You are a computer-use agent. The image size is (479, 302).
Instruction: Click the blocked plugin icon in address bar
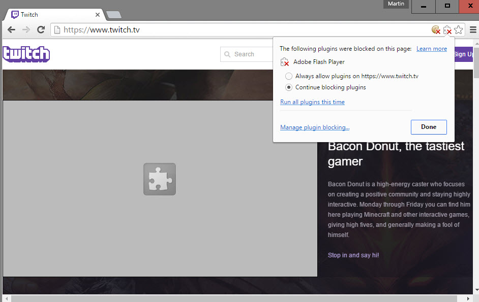coord(447,29)
